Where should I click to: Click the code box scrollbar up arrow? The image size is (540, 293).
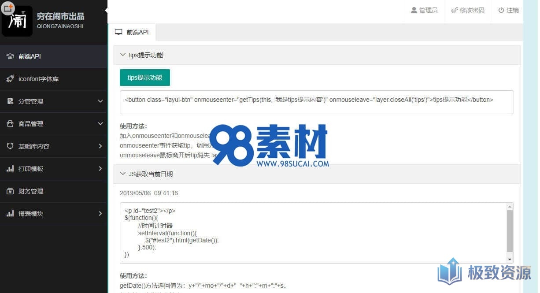tap(510, 207)
